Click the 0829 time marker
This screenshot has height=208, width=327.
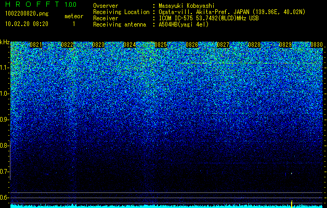(x=285, y=45)
